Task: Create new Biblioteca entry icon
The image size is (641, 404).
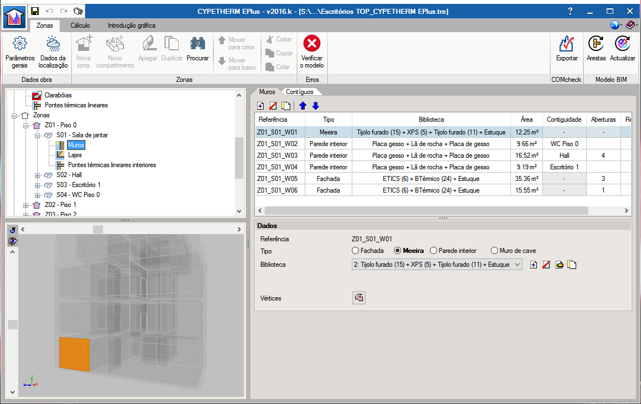Action: 534,265
